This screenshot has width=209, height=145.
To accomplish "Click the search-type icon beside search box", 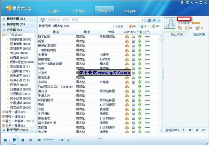I will coord(42,20).
